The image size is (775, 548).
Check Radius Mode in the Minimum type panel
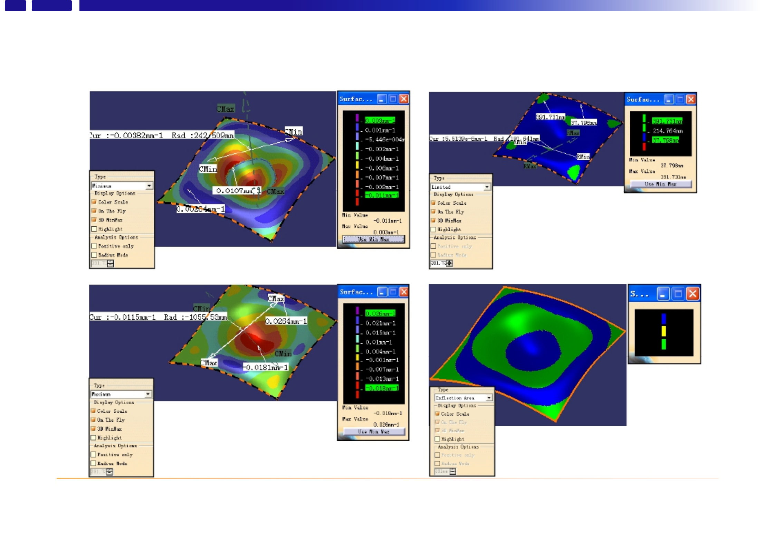tap(94, 255)
